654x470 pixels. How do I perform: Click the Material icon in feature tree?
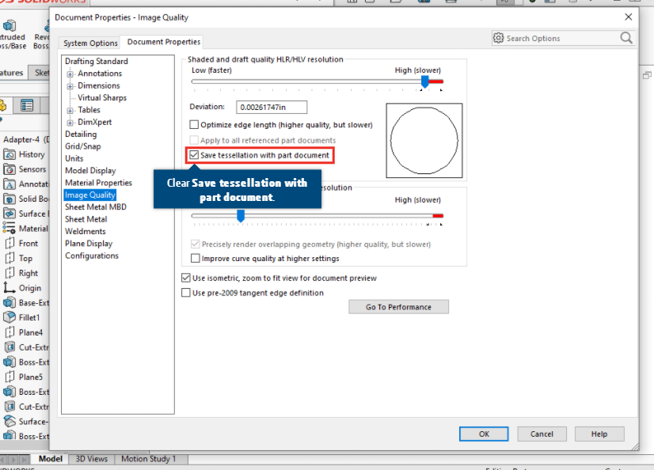click(x=10, y=229)
